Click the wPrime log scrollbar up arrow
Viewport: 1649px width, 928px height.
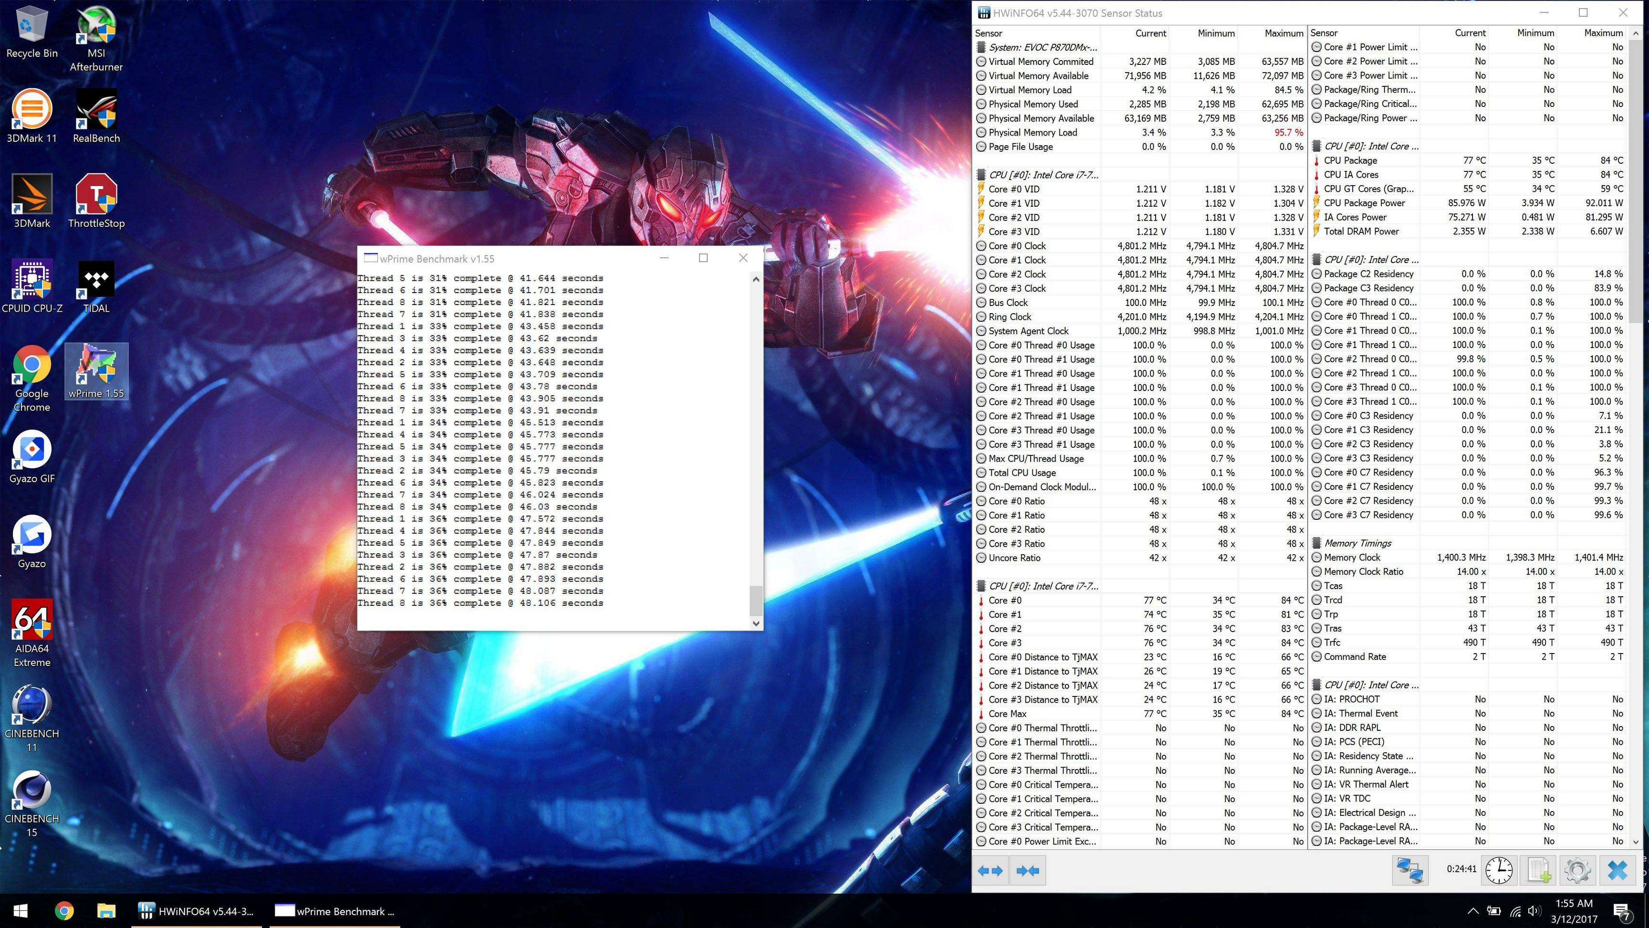coord(756,280)
